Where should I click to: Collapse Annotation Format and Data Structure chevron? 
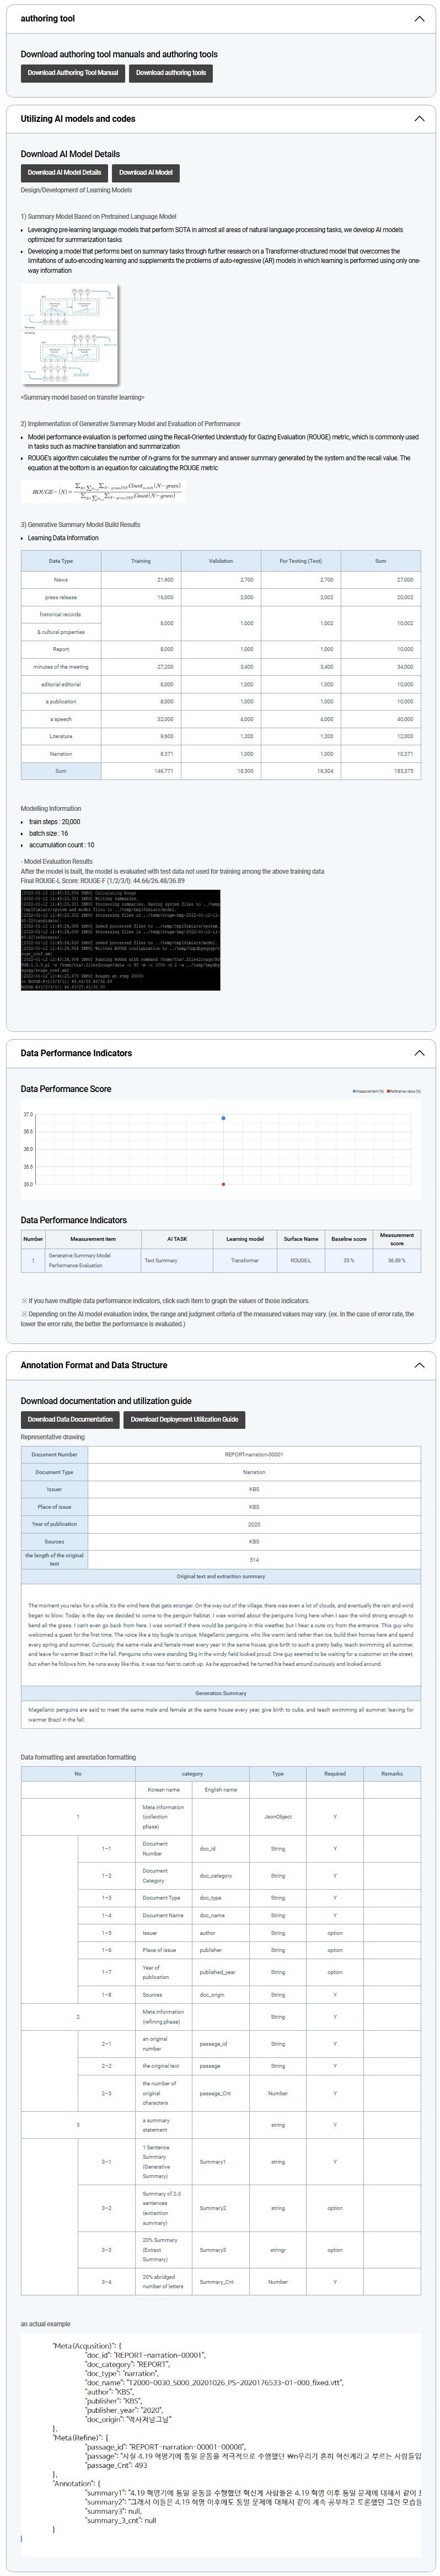(418, 1365)
